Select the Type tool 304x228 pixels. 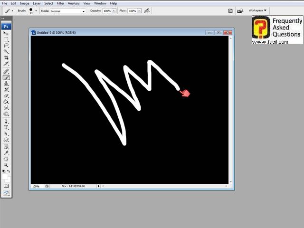click(7, 127)
